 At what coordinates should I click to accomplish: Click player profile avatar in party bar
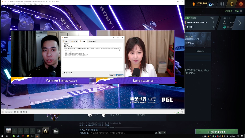(9, 131)
